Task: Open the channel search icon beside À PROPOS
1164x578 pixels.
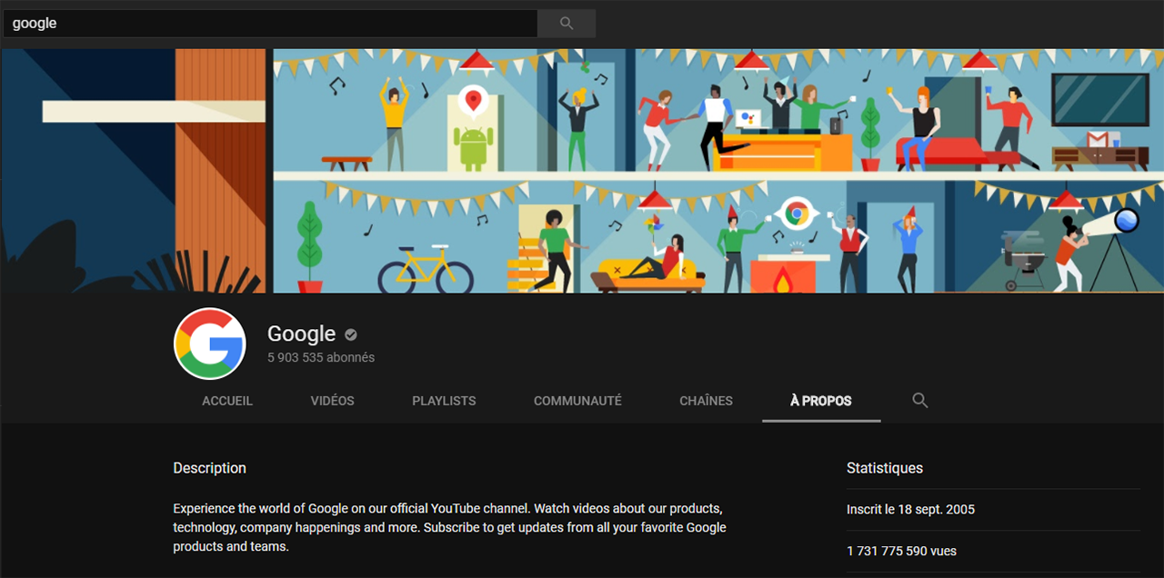Action: click(x=919, y=401)
